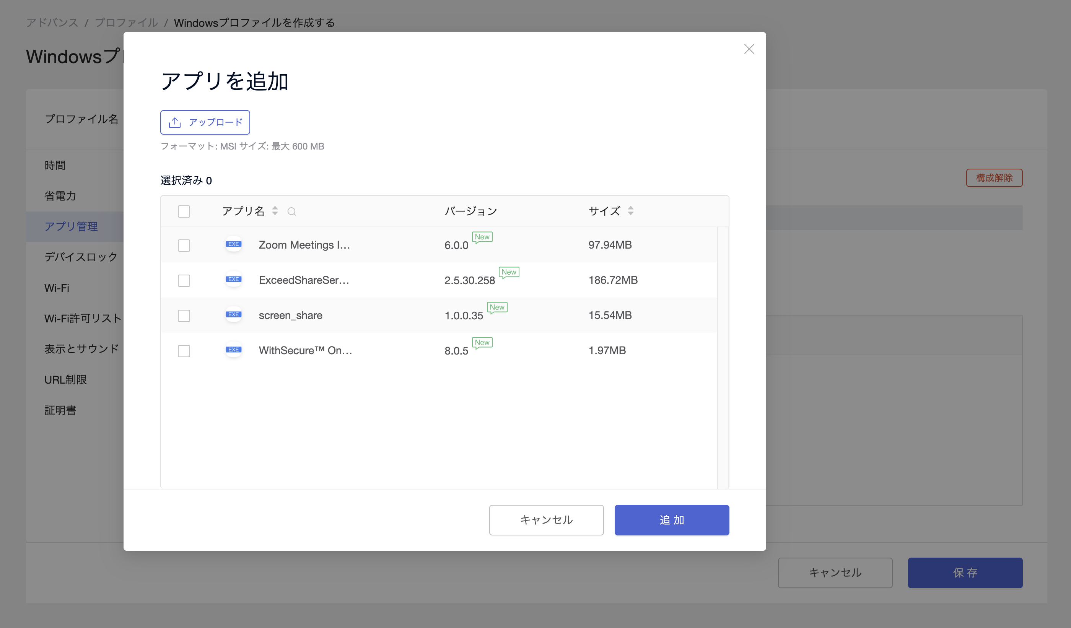Image resolution: width=1071 pixels, height=628 pixels.
Task: Click the EXE icon of WithSecure
Action: pos(233,350)
